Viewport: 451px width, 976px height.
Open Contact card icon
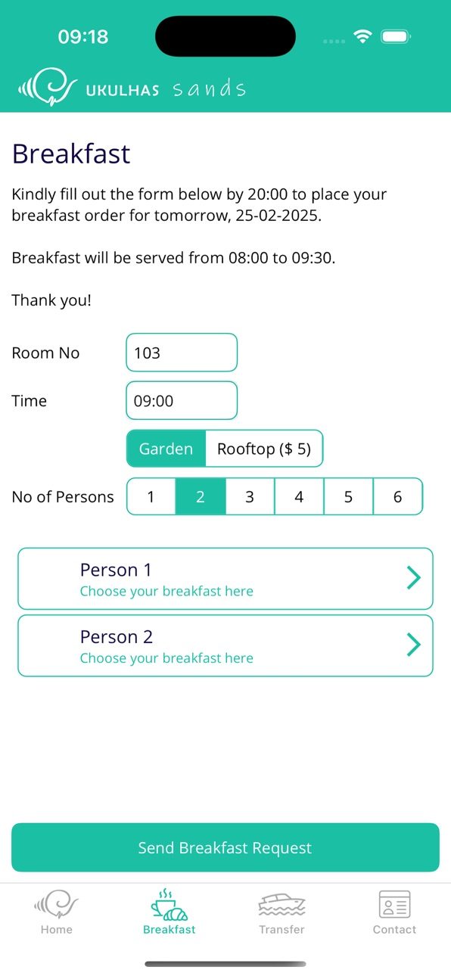(394, 905)
